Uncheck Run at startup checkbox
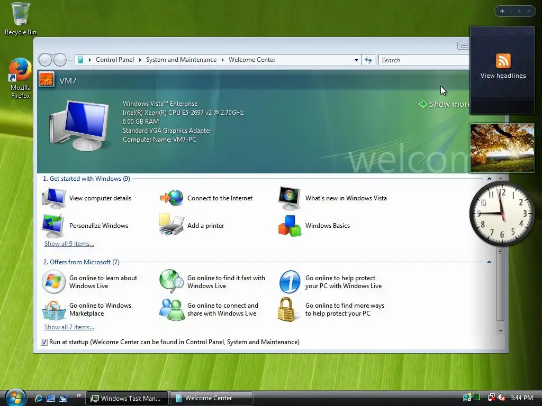The image size is (542, 406). [x=44, y=342]
